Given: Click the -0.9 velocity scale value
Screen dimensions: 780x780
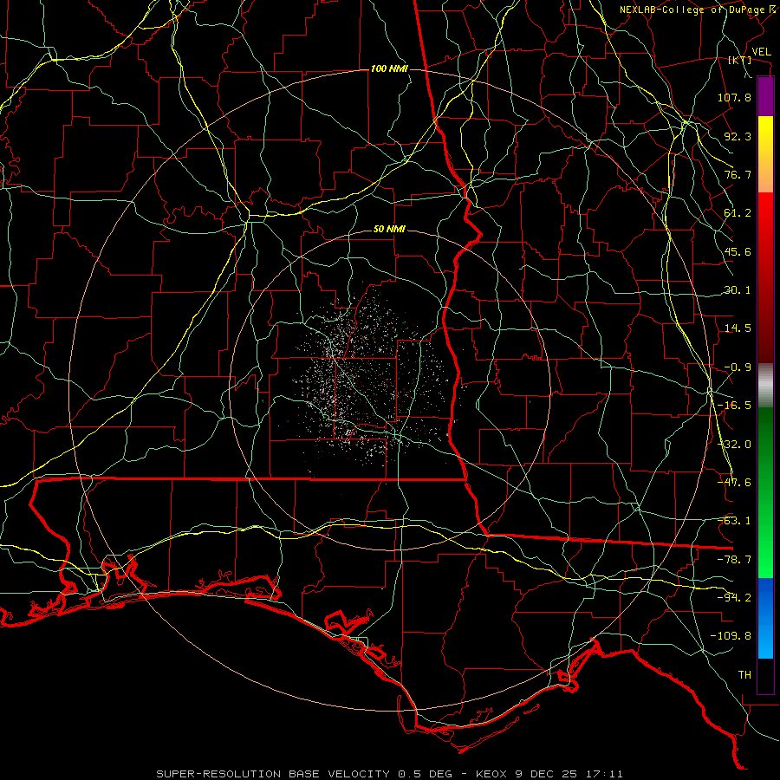Looking at the screenshot, I should tap(738, 367).
